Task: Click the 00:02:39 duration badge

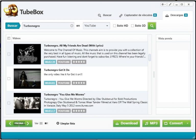Action: click(50, 62)
